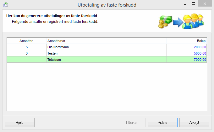Click the 5000,00 amount cell
The height and width of the screenshot is (132, 214).
point(187,54)
